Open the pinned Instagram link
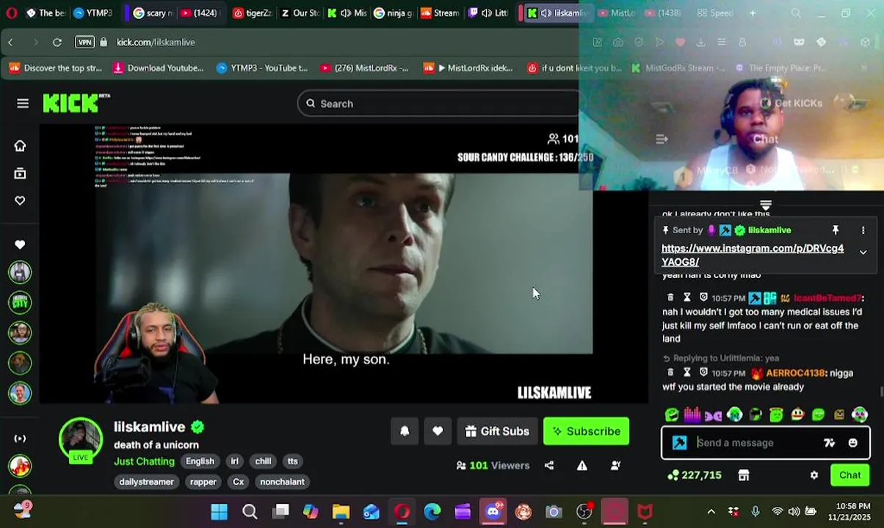 (x=753, y=255)
